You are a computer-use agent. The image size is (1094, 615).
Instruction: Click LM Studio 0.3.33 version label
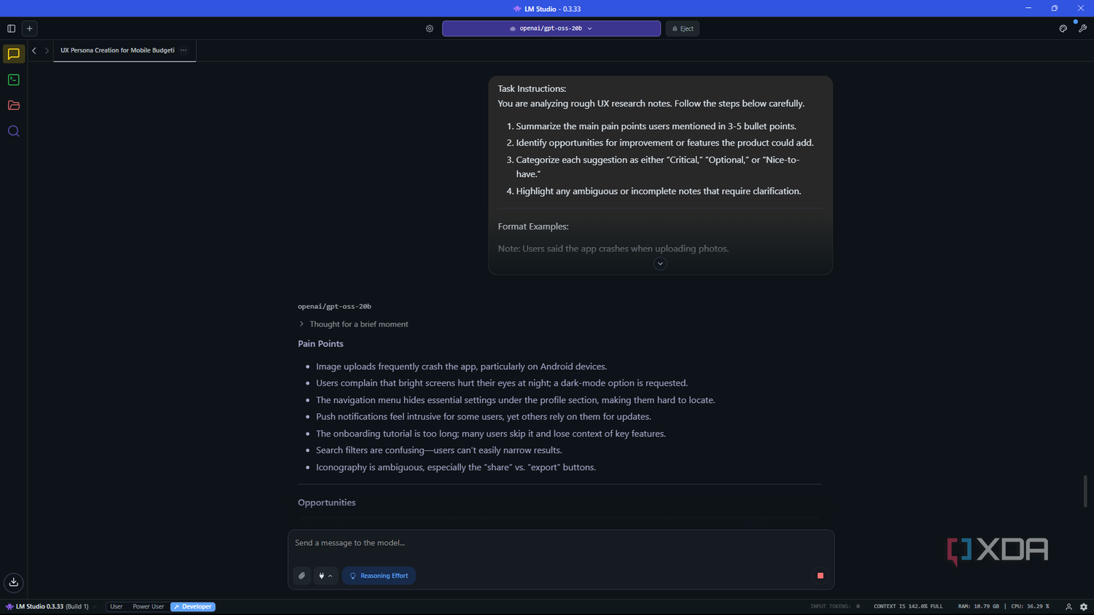tap(47, 607)
